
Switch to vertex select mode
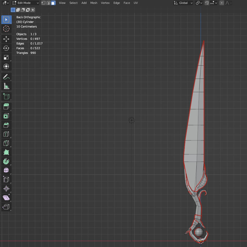(x=43, y=3)
